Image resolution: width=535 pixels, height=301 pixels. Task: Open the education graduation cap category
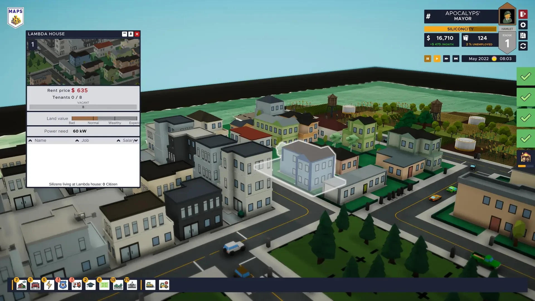[x=91, y=285]
